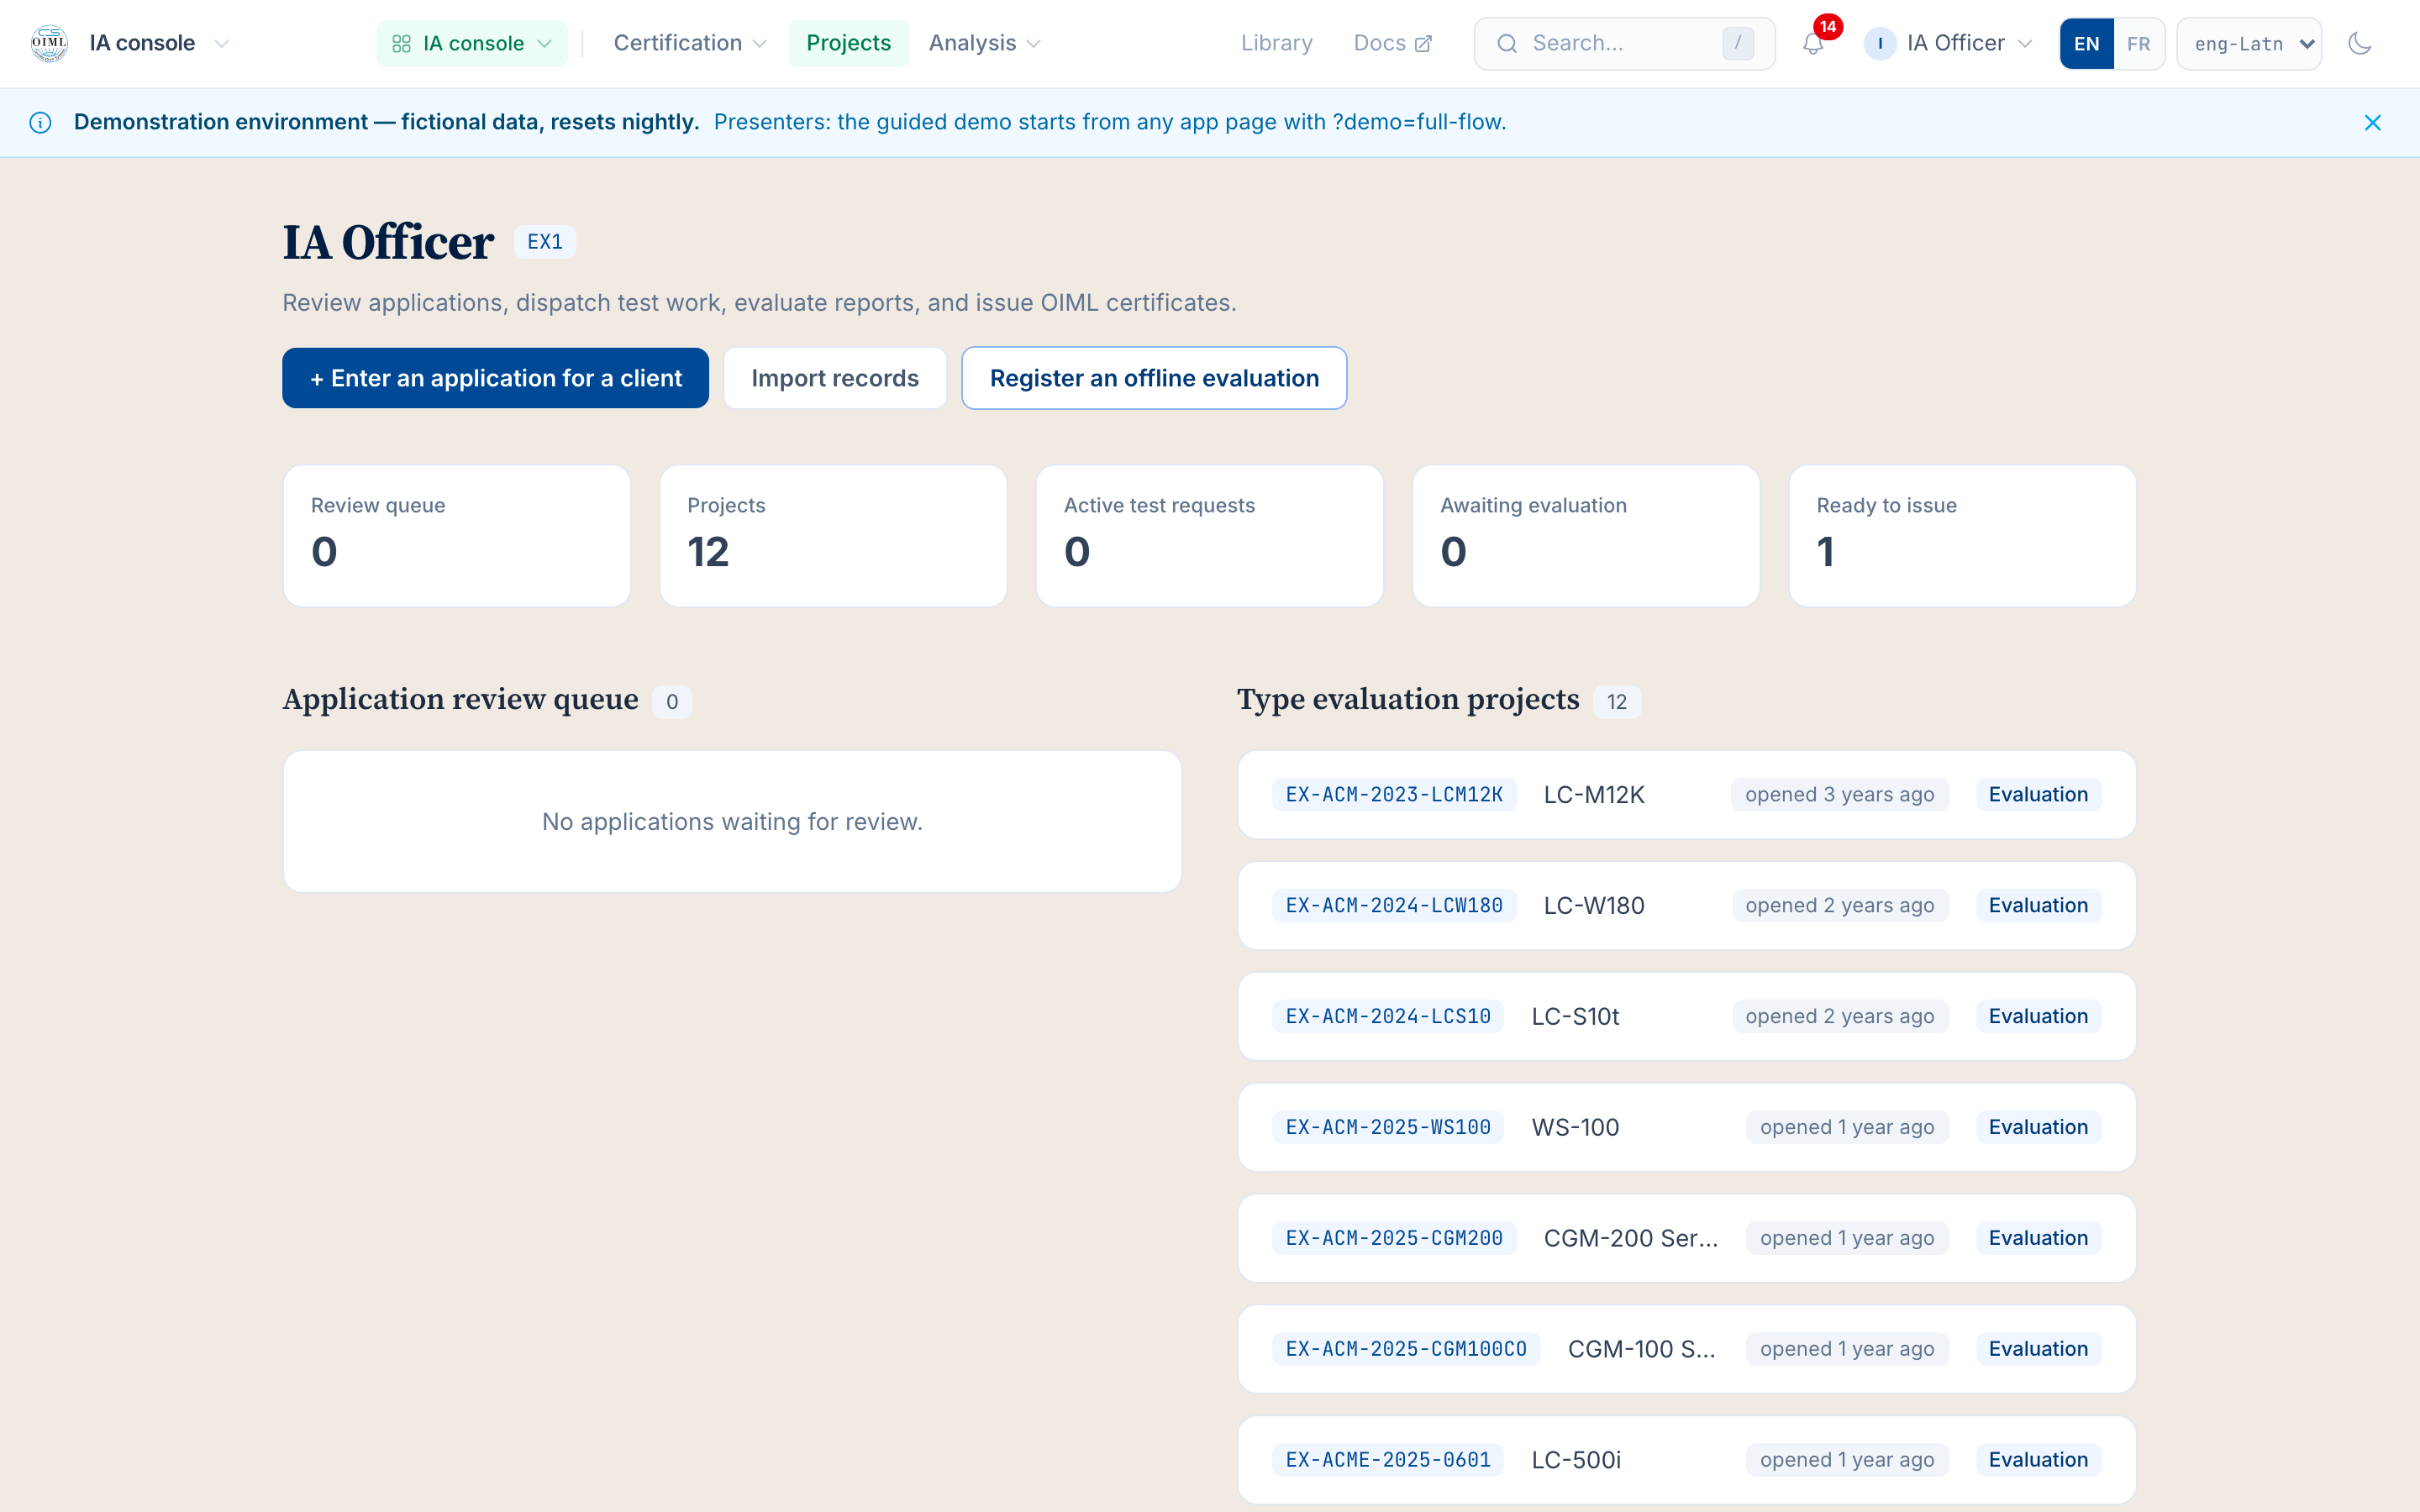
Task: Click the CGM-200 Ser... project name
Action: click(x=1631, y=1239)
